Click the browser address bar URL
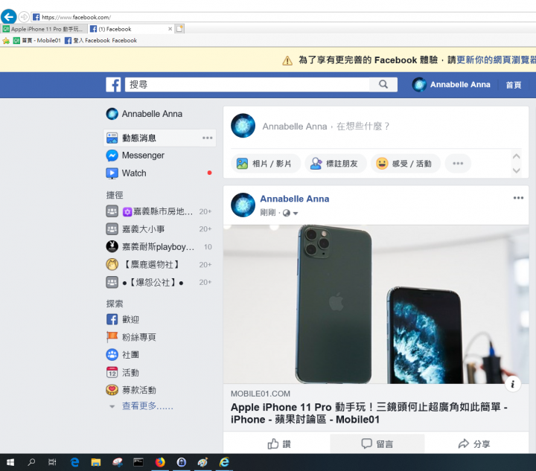This screenshot has width=536, height=471. coord(76,17)
